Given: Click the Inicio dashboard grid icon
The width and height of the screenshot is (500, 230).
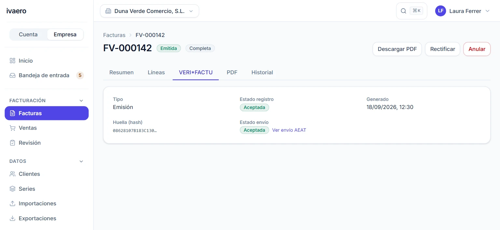Looking at the screenshot, I should tap(13, 61).
